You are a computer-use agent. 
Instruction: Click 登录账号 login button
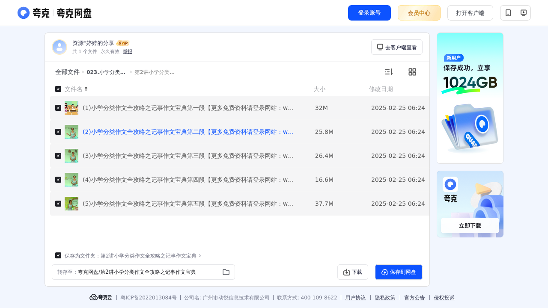coord(369,13)
